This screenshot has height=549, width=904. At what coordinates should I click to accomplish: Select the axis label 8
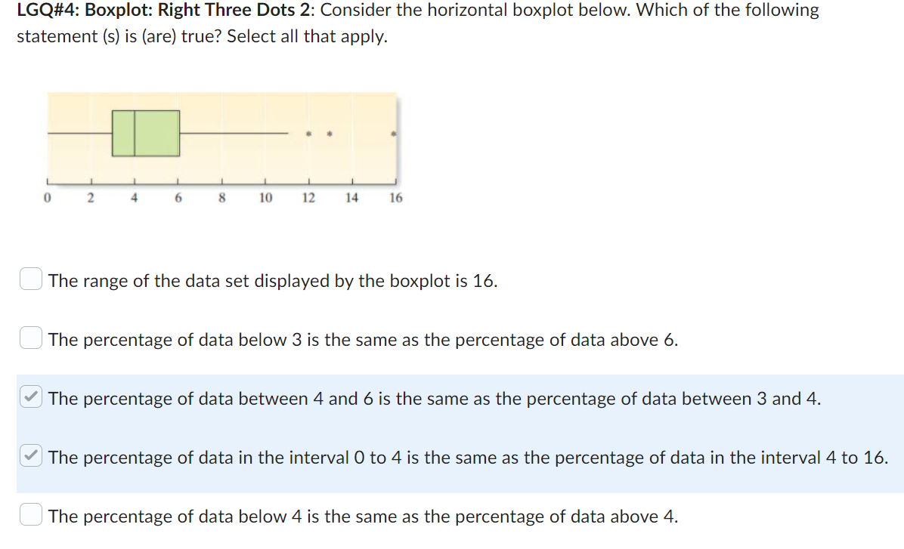tap(222, 197)
